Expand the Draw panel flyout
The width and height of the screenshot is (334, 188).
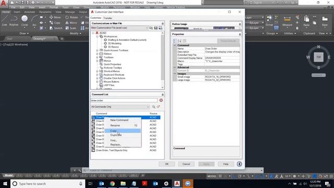point(24,33)
